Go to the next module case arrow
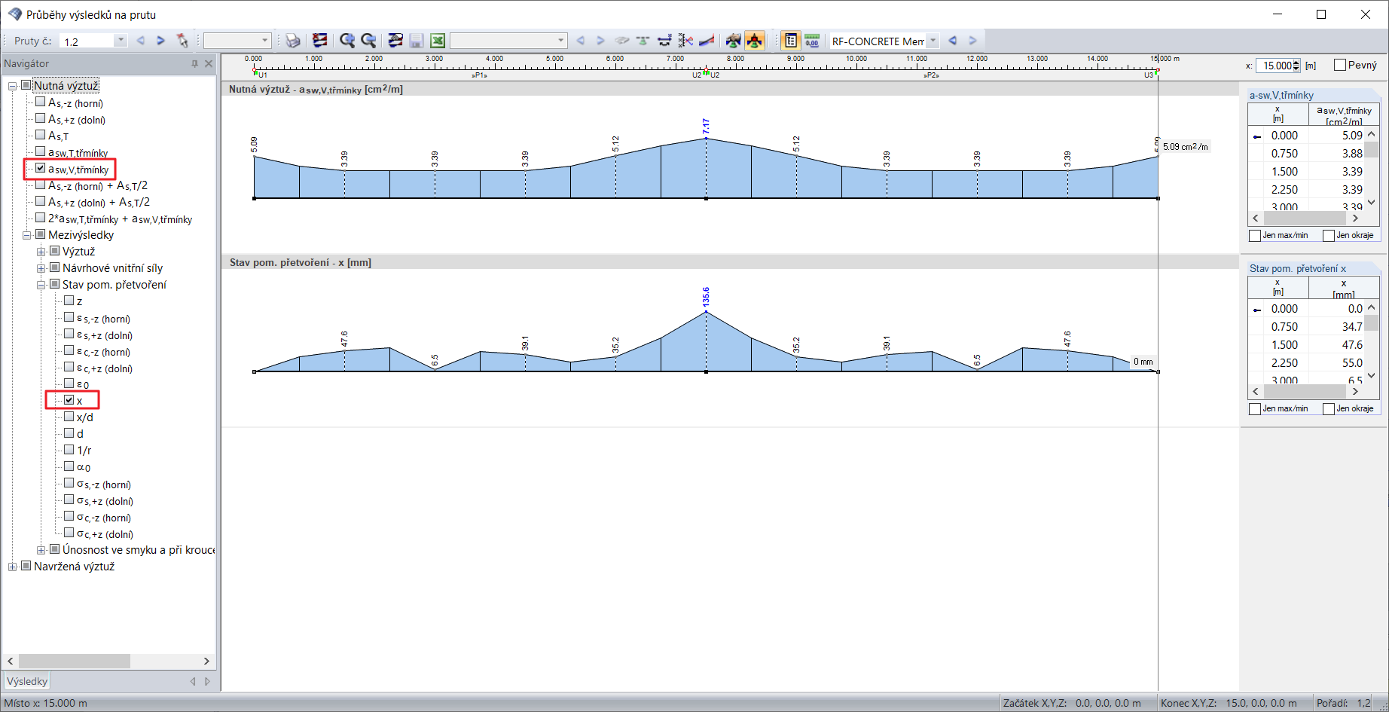Image resolution: width=1389 pixels, height=712 pixels. click(972, 41)
